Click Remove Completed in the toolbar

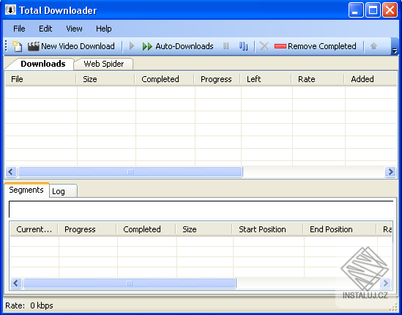pos(315,46)
